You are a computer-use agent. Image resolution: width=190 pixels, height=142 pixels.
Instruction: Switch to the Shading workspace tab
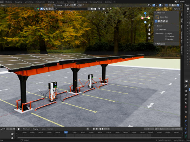pyautogui.click(x=51, y=2)
